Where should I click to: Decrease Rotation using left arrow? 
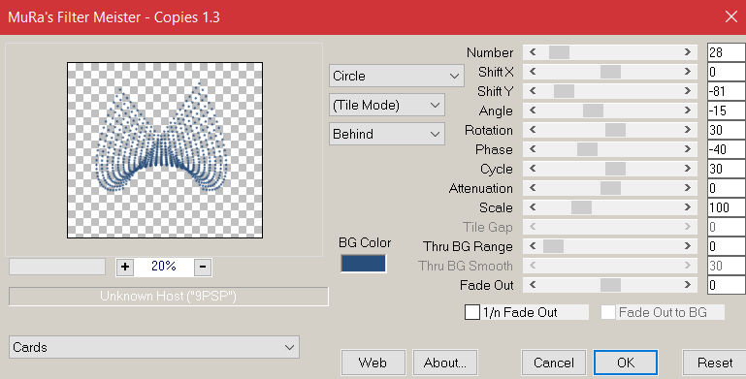click(x=533, y=130)
